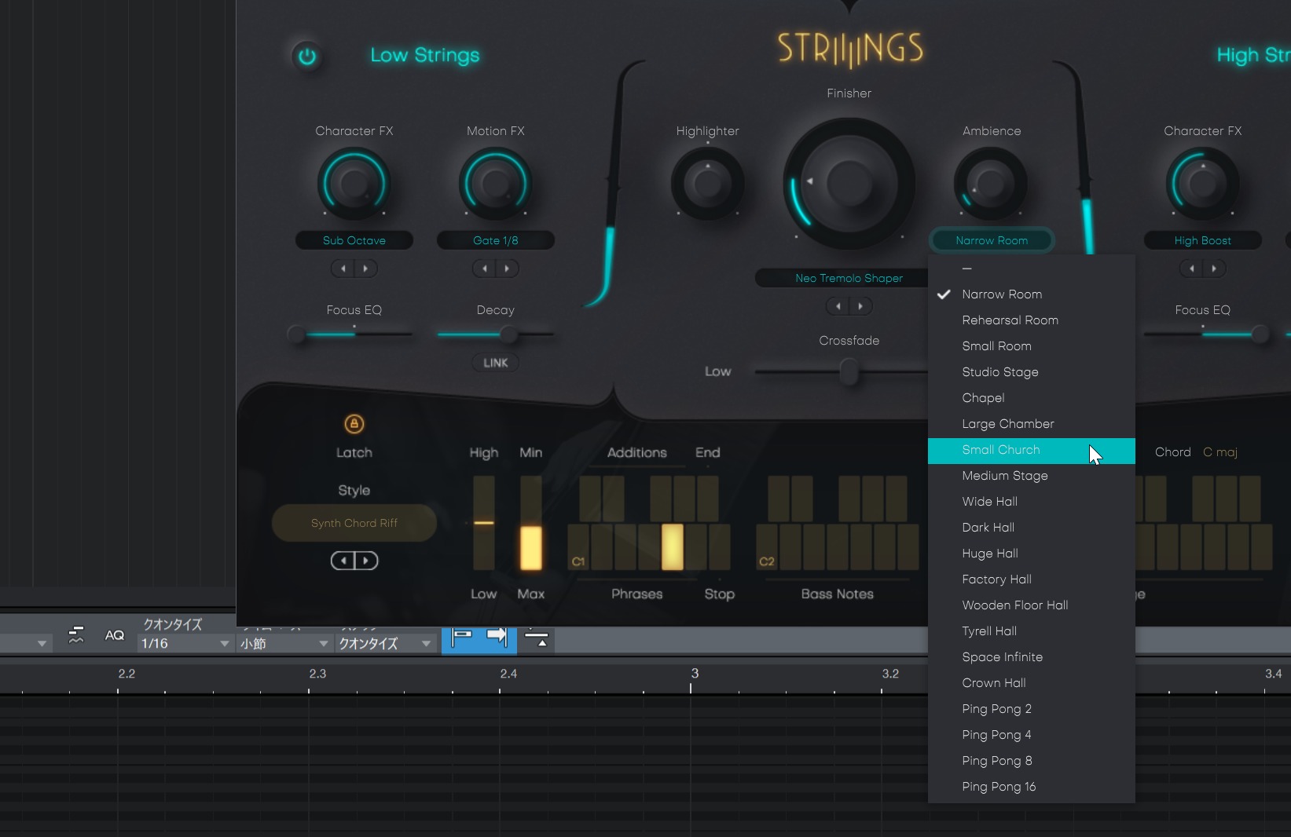Select Small Room ambience preset
Screen dimensions: 1291x837
[1032, 346]
